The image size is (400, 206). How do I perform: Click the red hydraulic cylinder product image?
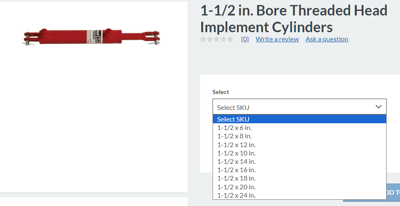[92, 36]
